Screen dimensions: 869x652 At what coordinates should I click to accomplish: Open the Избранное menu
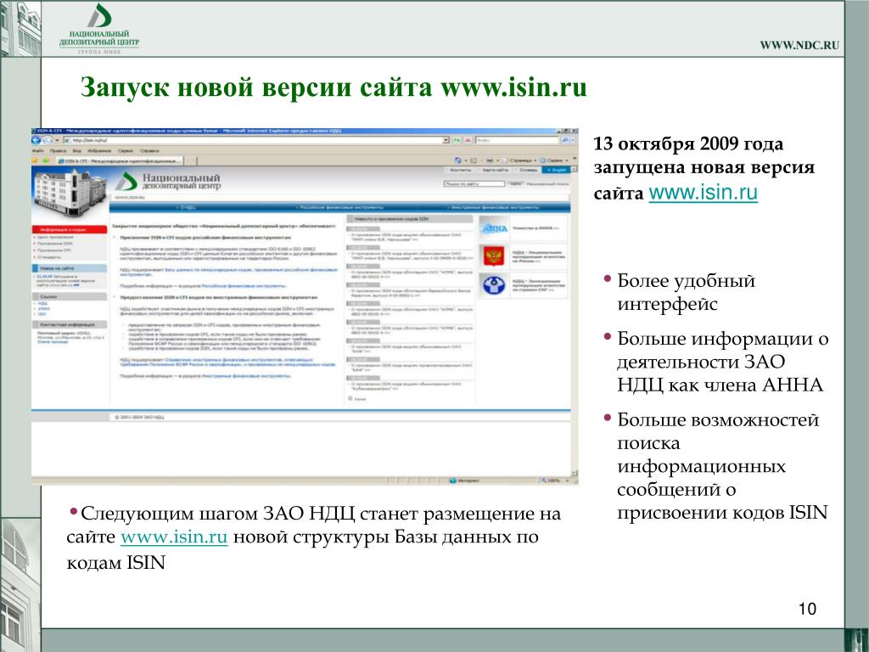point(99,151)
